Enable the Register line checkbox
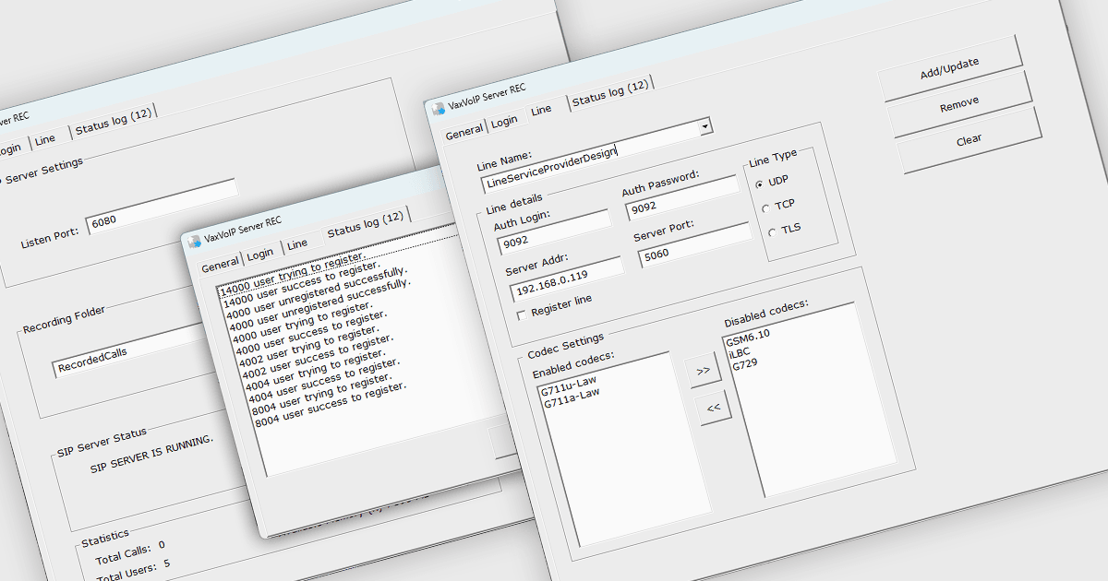Image resolution: width=1108 pixels, height=581 pixels. pos(522,314)
